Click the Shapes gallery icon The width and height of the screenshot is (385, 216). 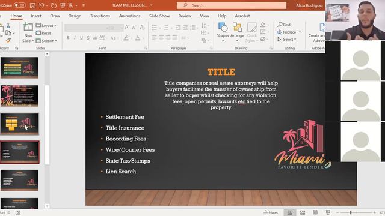click(223, 27)
